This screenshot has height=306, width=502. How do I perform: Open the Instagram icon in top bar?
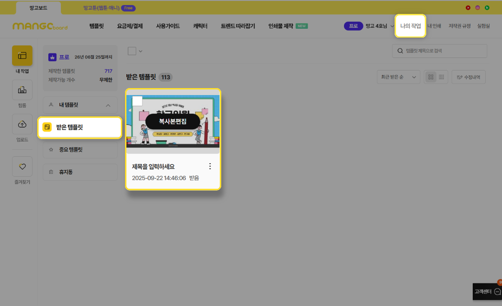[x=477, y=7]
